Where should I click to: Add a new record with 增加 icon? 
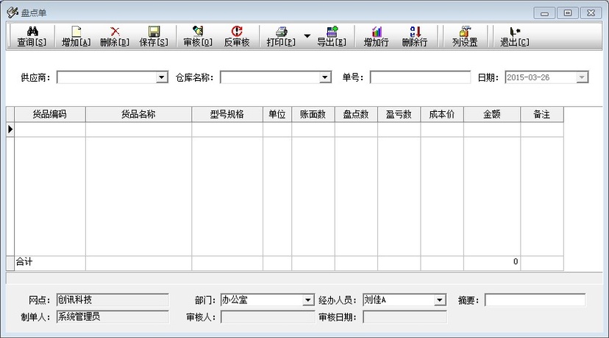(x=76, y=32)
